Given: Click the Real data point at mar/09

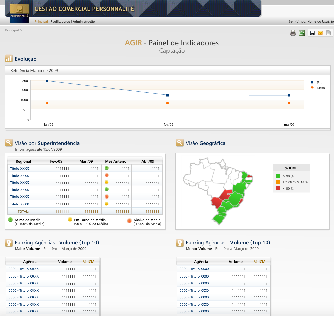Looking at the screenshot, I should [x=289, y=95].
